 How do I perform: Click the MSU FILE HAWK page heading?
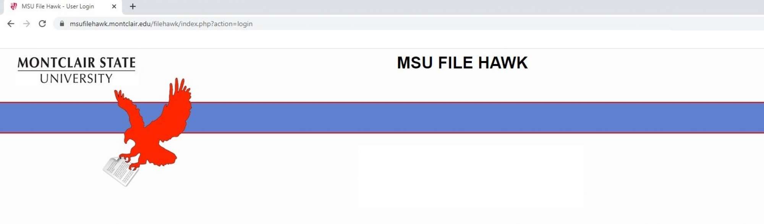pyautogui.click(x=462, y=63)
